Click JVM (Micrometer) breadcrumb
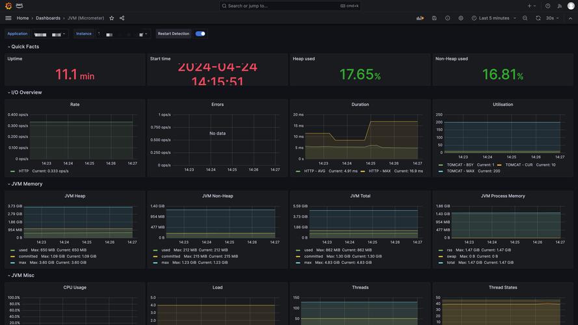This screenshot has width=578, height=325. [86, 18]
